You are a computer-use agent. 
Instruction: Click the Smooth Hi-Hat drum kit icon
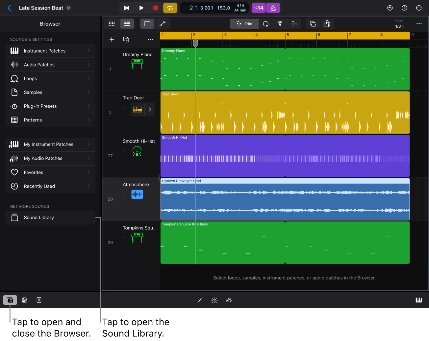tap(137, 151)
